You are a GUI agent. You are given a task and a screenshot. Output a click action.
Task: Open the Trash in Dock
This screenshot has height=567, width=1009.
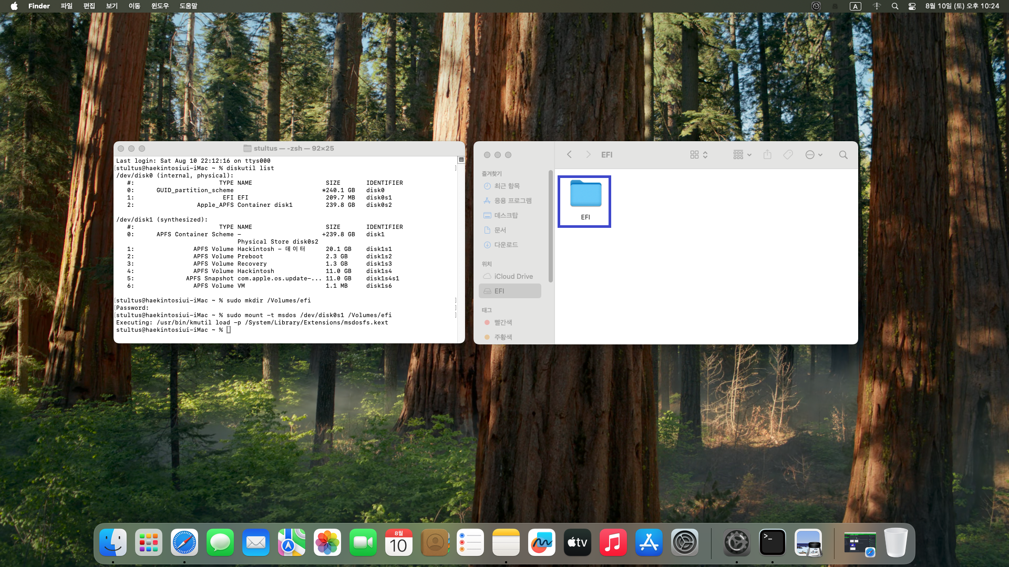[895, 542]
